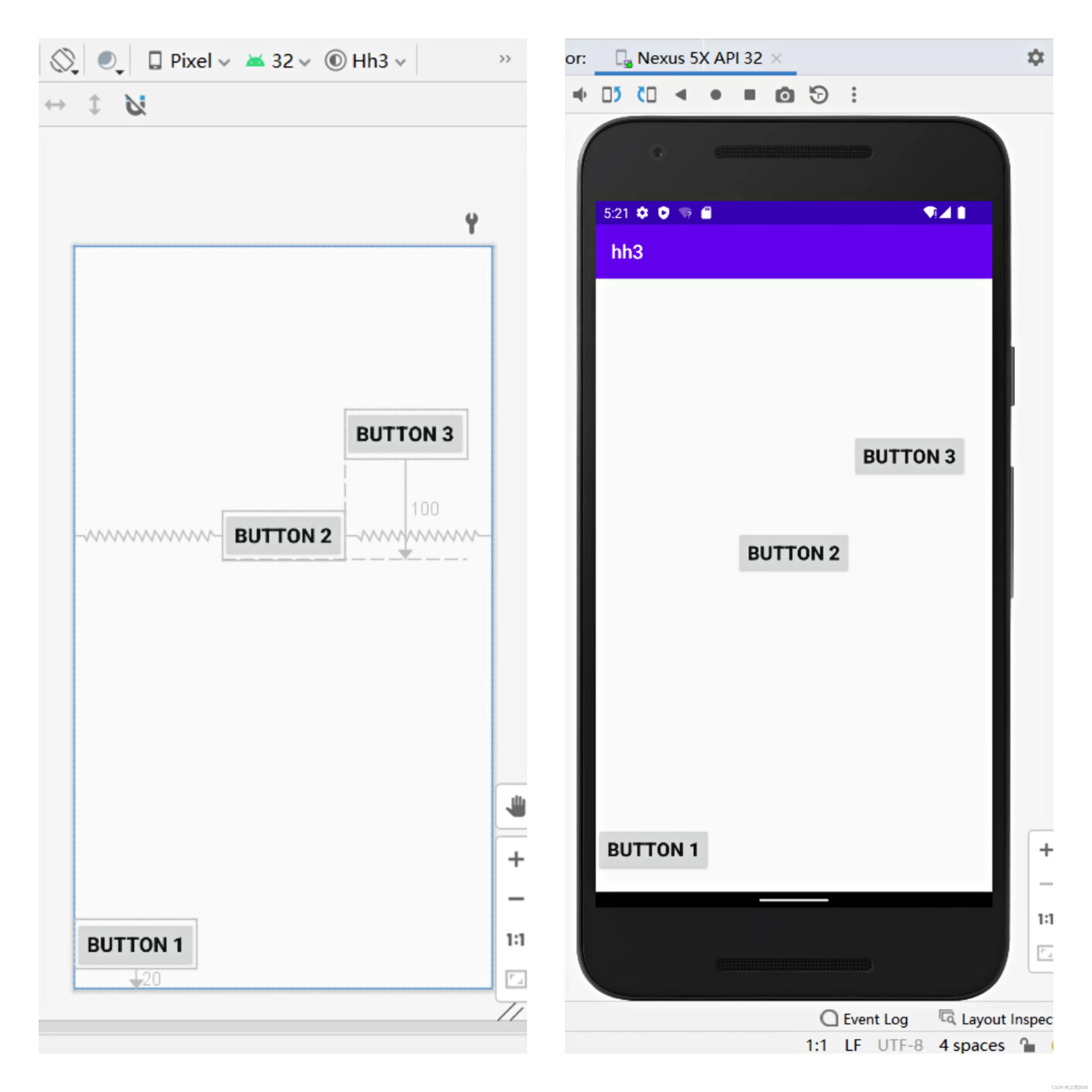Open the night mode selector icon

(x=108, y=61)
